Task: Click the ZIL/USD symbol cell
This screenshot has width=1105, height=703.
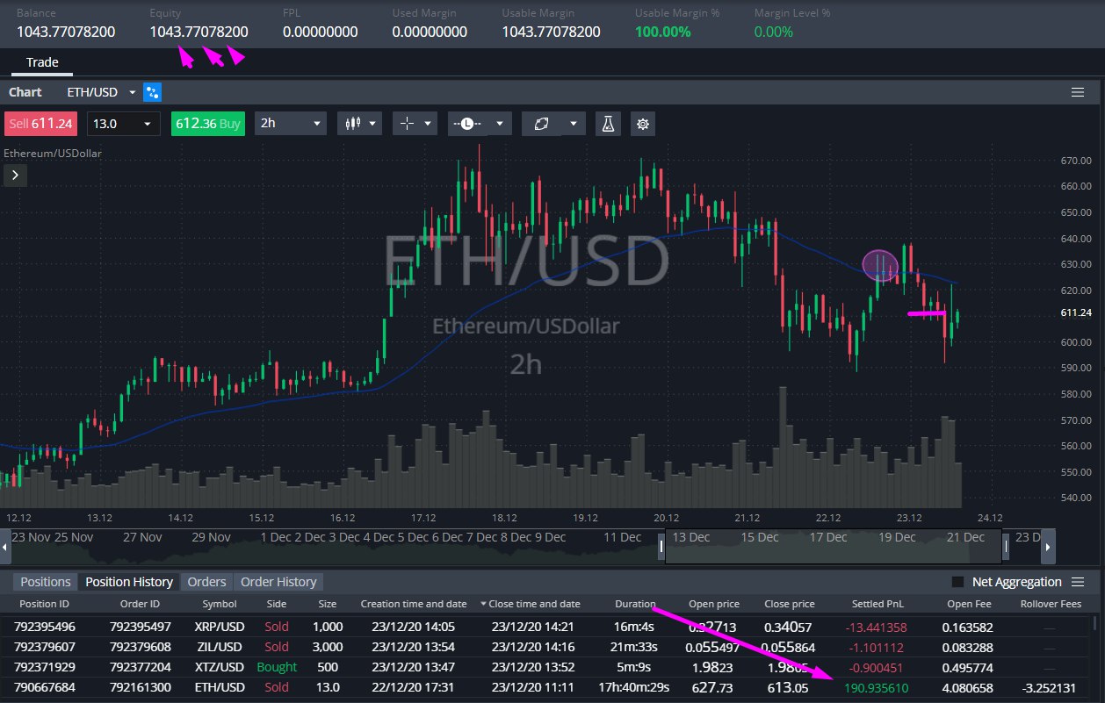Action: (x=220, y=647)
